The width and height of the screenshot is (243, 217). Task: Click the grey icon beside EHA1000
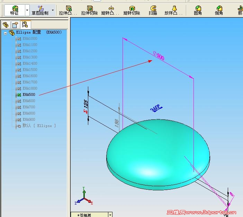click(19, 39)
